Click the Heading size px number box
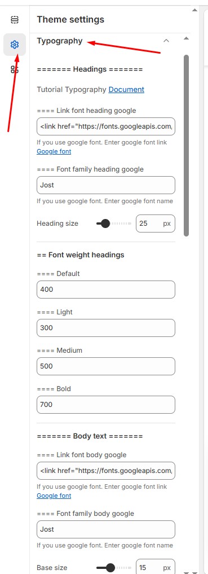 tap(156, 224)
